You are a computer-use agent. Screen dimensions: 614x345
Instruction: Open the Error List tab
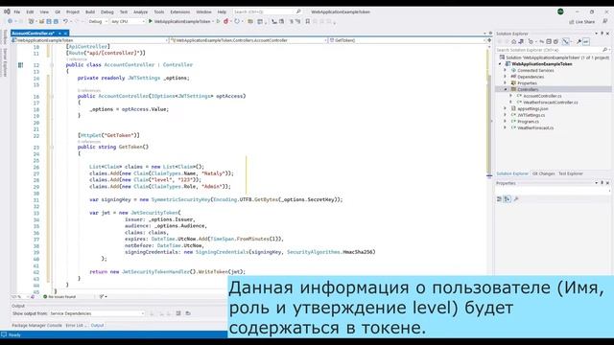pyautogui.click(x=75, y=326)
